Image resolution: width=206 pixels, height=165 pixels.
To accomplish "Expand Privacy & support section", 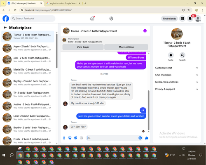I will 177,89.
